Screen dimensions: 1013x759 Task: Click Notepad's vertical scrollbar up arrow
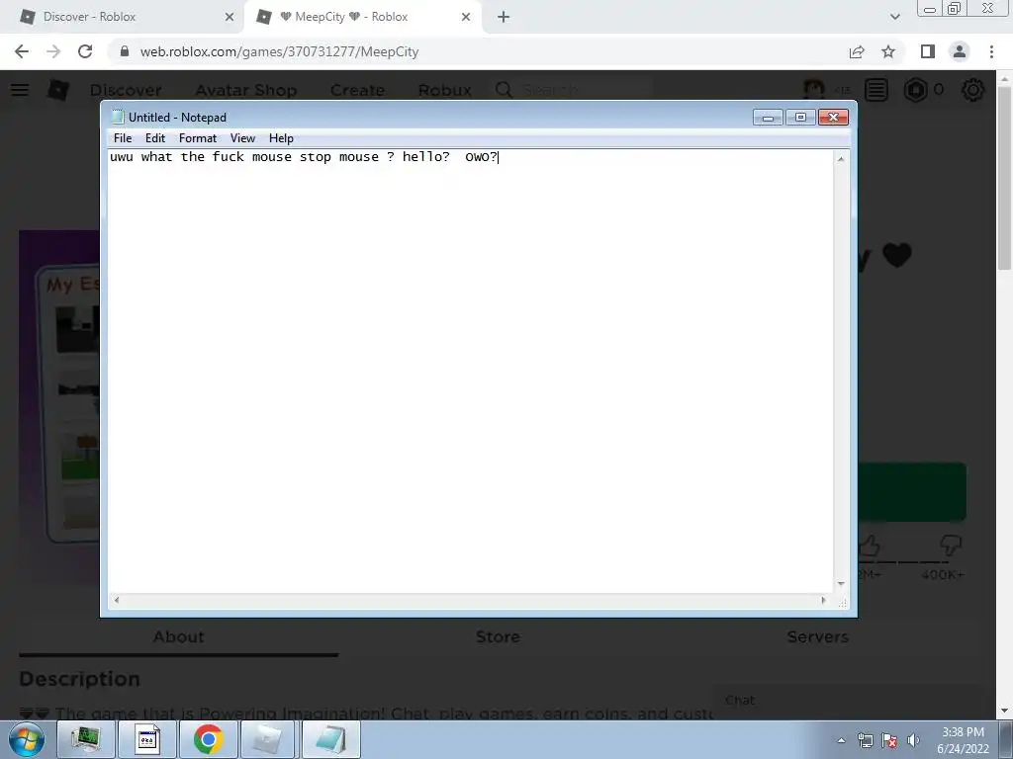coord(841,159)
